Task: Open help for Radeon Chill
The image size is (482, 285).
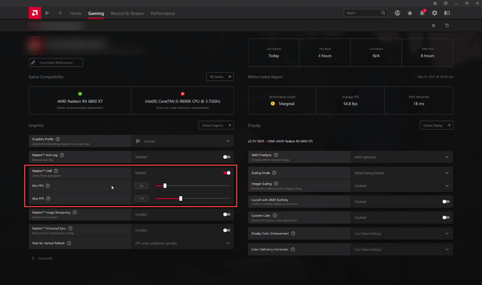Action: click(56, 171)
